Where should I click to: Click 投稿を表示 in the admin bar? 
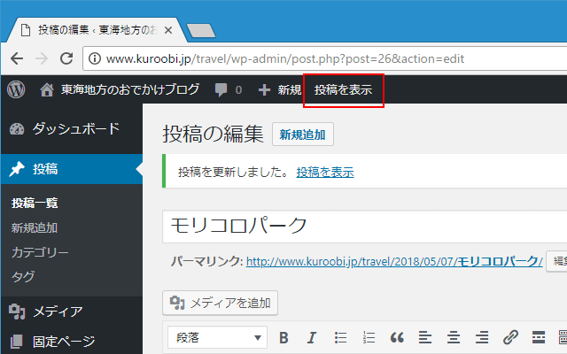pos(343,89)
